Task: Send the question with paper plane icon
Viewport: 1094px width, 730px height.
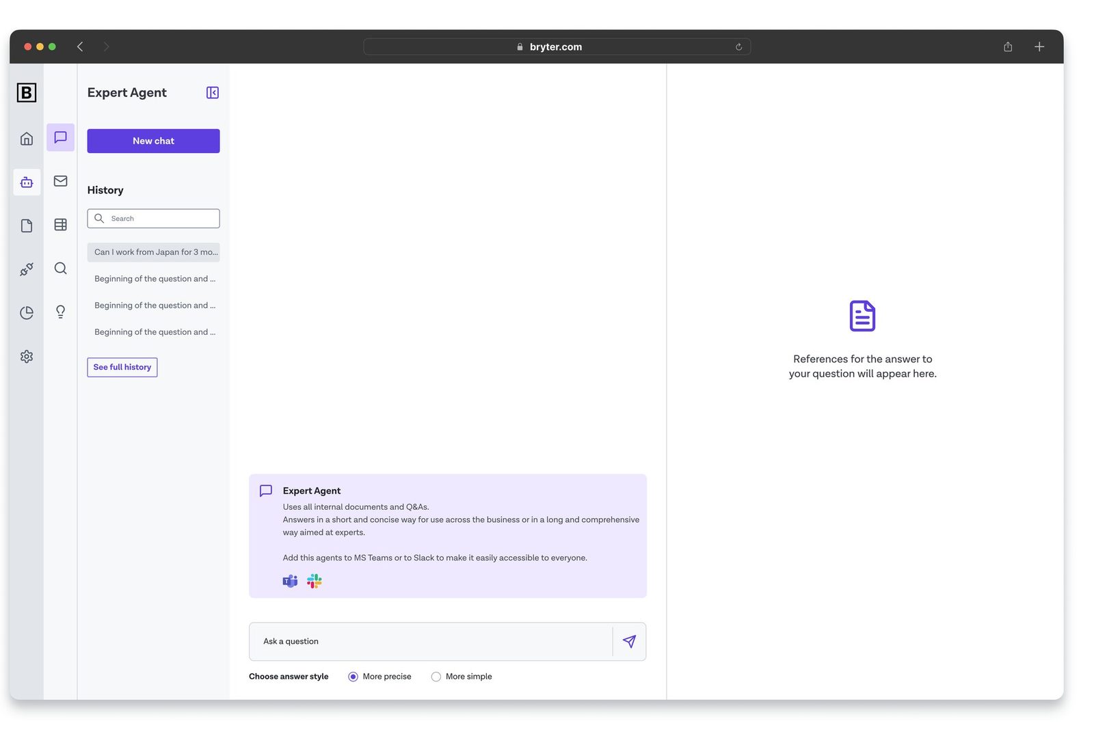Action: point(630,641)
